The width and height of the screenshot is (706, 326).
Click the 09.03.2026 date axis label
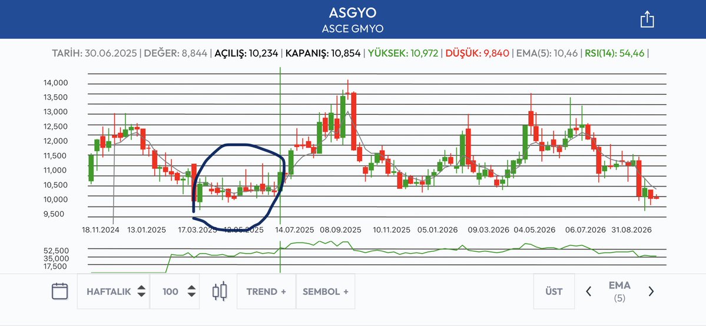coord(489,229)
